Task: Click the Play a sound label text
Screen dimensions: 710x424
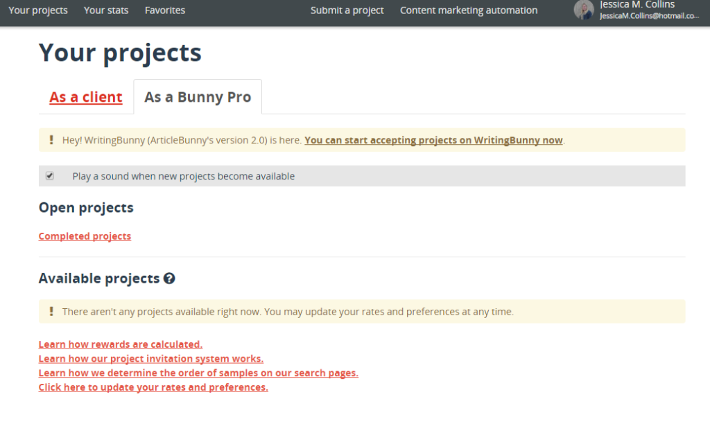Action: click(x=183, y=177)
